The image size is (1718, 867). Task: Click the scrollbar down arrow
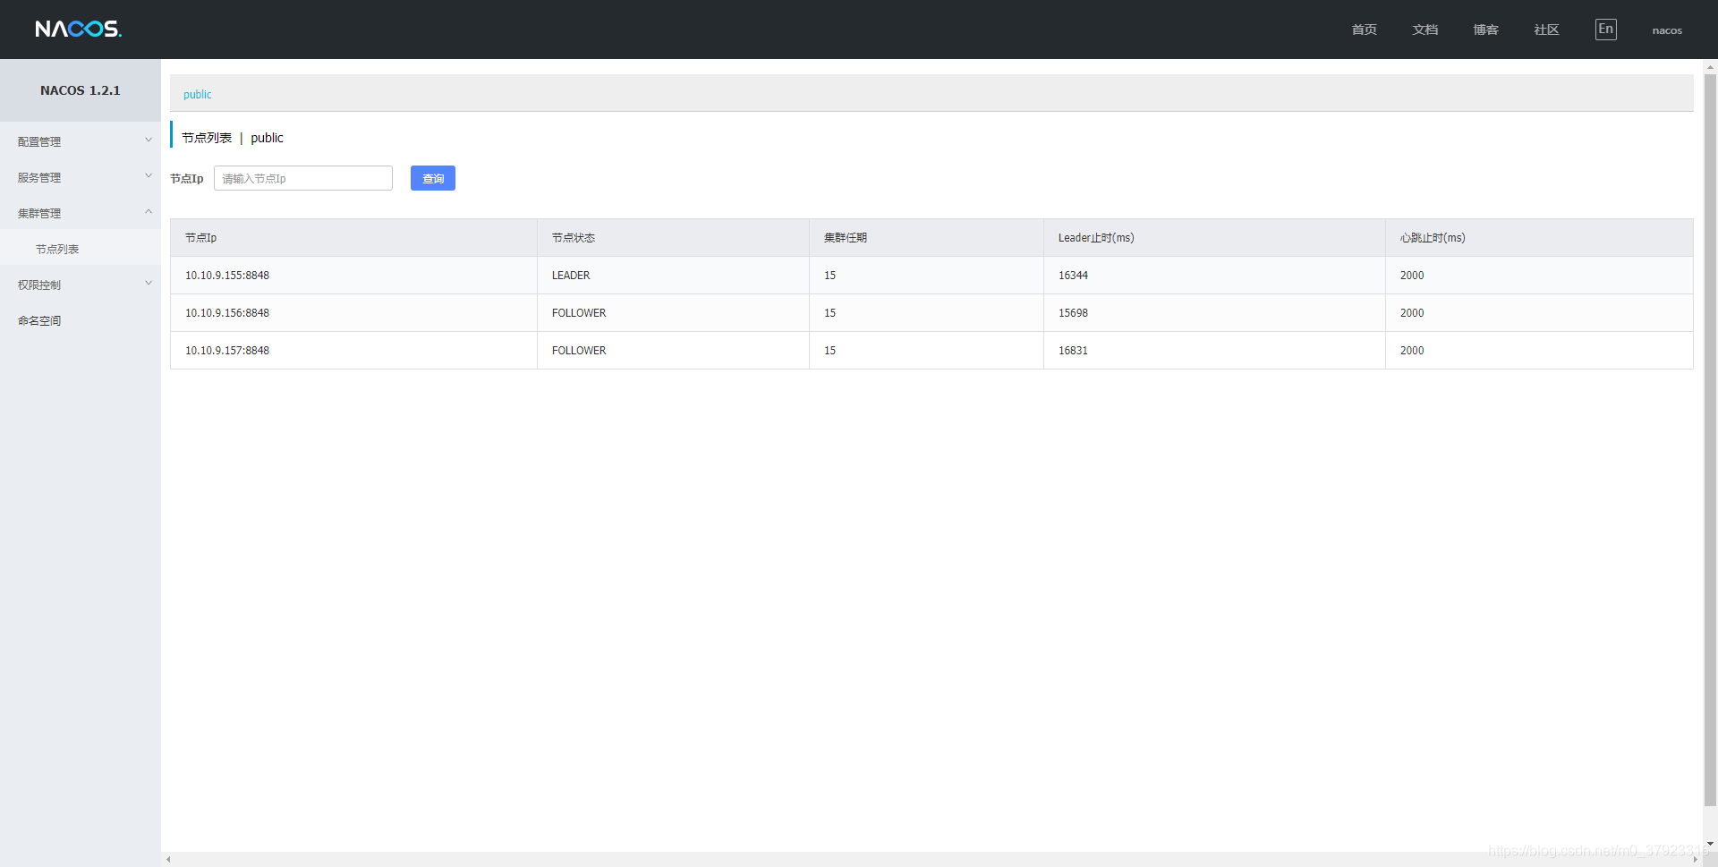pyautogui.click(x=1710, y=843)
